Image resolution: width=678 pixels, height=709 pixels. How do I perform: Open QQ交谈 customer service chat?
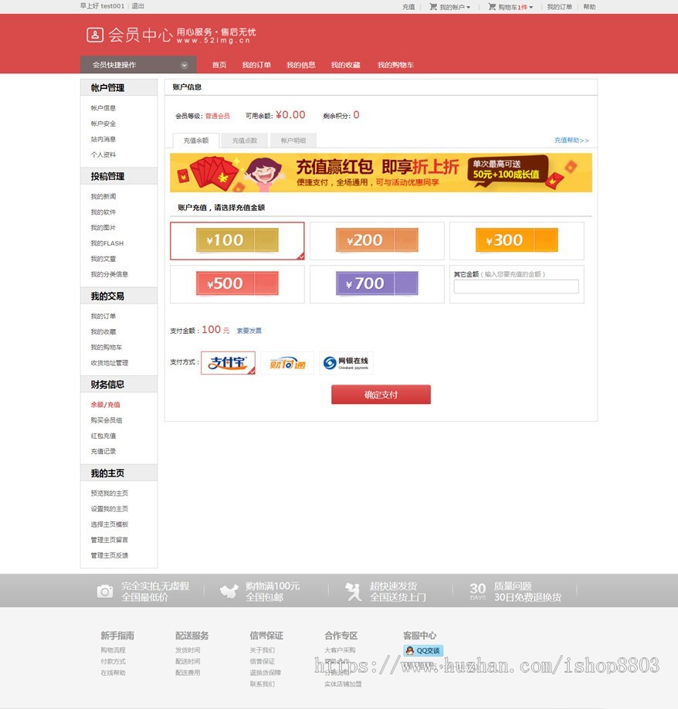[424, 650]
